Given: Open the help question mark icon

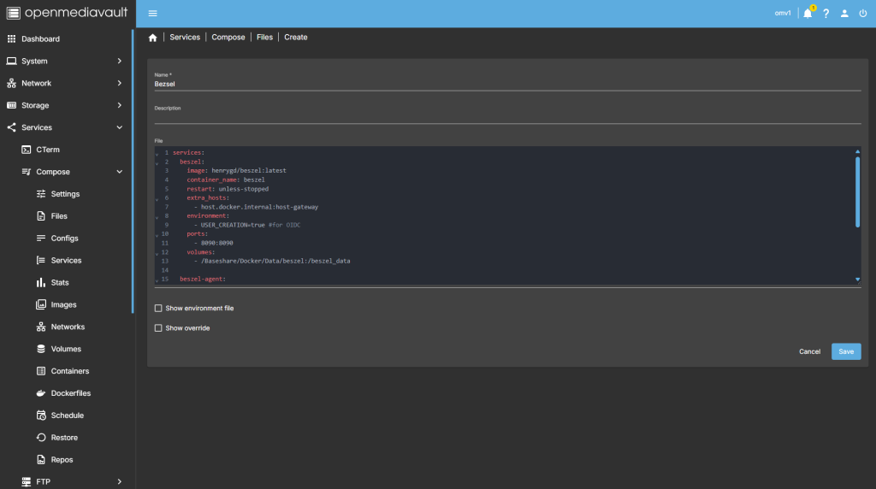Looking at the screenshot, I should tap(826, 14).
